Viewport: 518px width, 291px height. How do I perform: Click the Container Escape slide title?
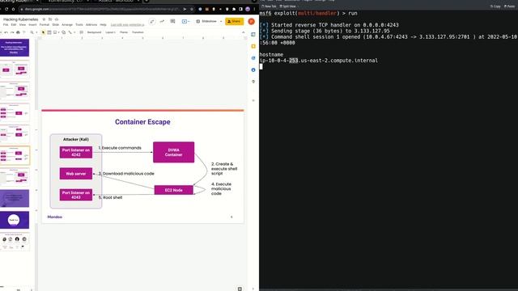click(x=142, y=122)
